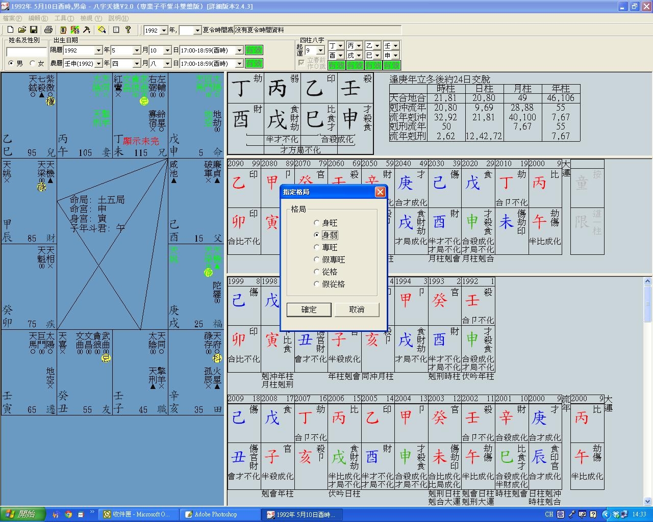Open the 農曆 day 八 dropdown

(167, 64)
